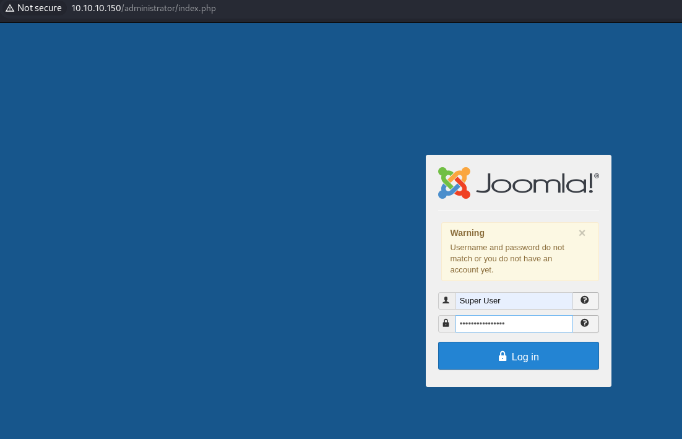
Task: Click the Not secure label text
Action: (x=40, y=8)
